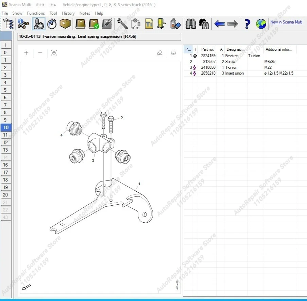The height and width of the screenshot is (301, 307).
Task: Zoom out with the minus button
Action: (40, 53)
